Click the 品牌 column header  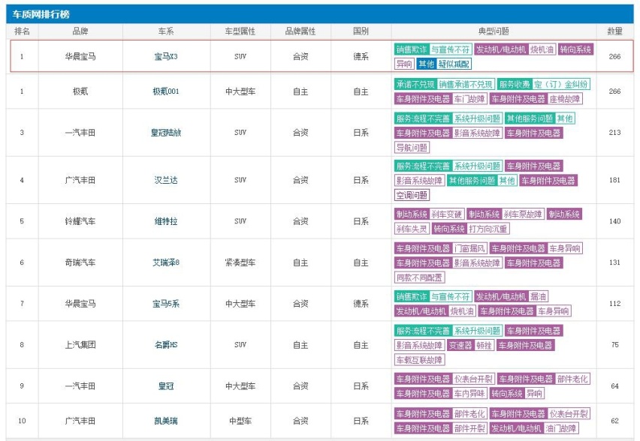[x=80, y=31]
